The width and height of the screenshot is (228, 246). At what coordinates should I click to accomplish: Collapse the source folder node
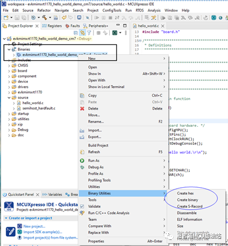(x=9, y=98)
